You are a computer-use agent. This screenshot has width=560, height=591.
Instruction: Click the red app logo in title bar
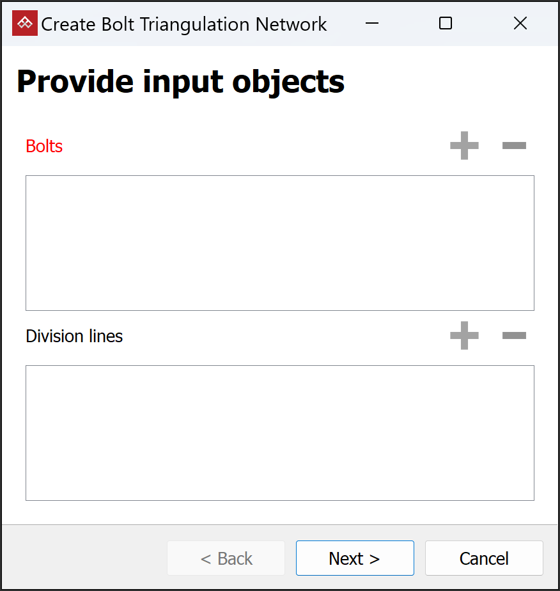click(x=25, y=24)
